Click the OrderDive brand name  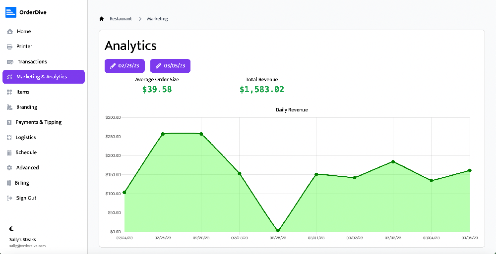coord(33,12)
